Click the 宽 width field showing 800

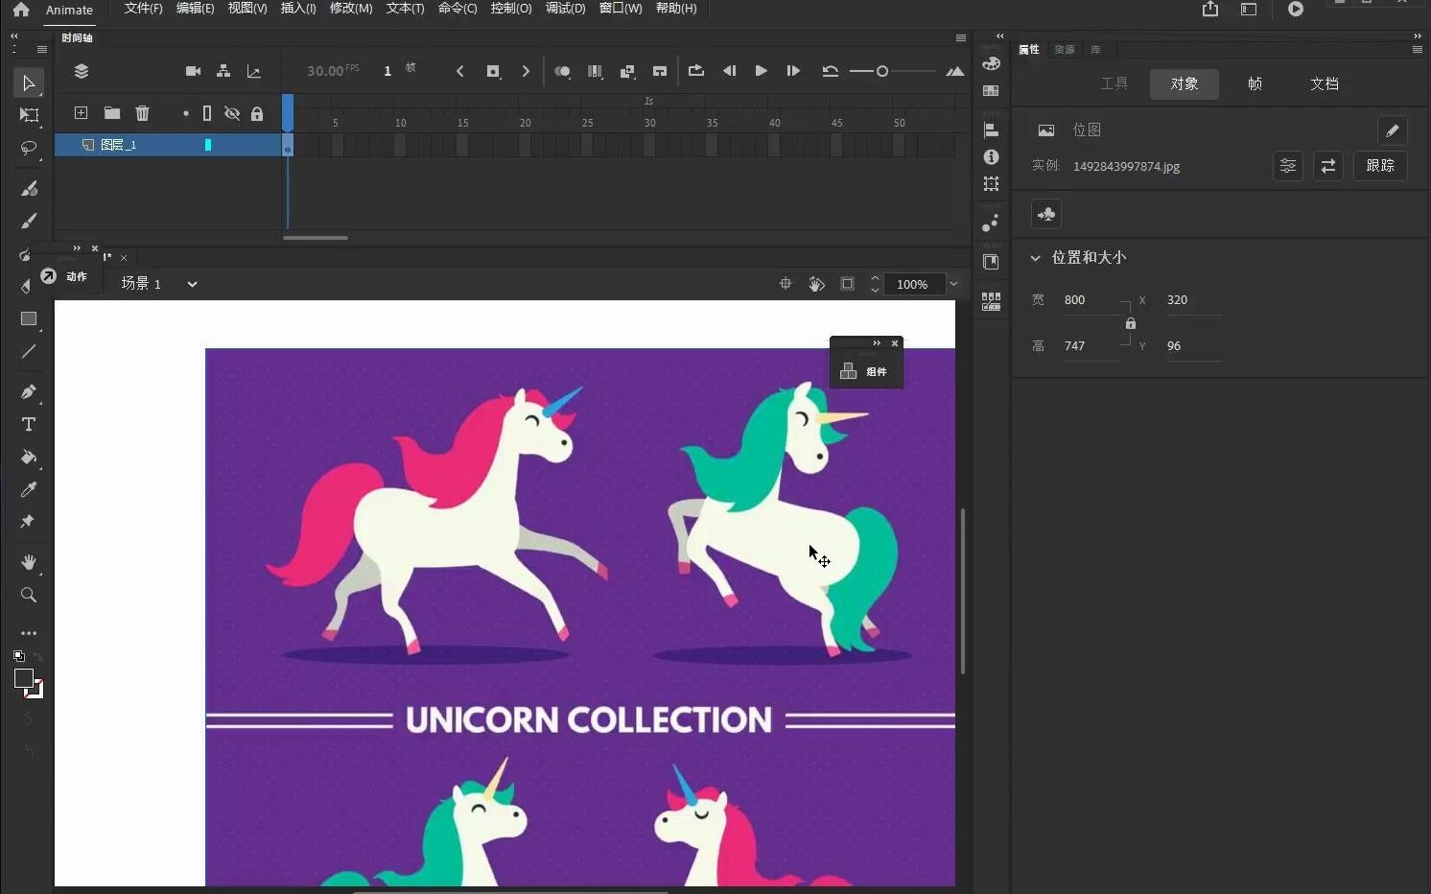click(x=1089, y=300)
